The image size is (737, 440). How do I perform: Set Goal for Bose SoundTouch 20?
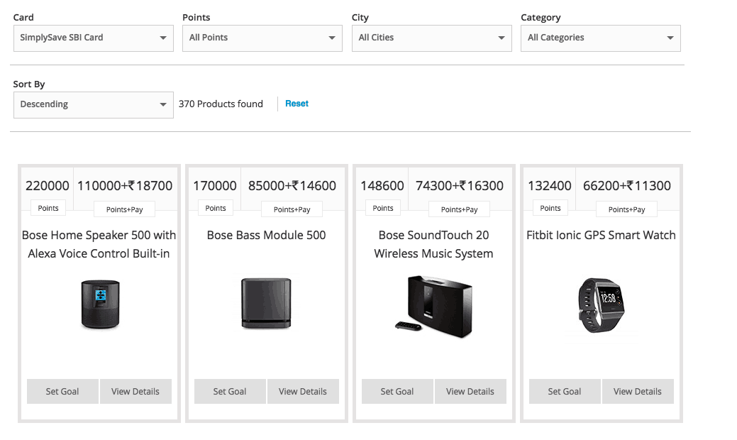pyautogui.click(x=397, y=391)
